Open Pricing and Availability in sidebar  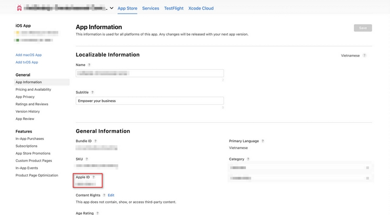[x=33, y=90]
